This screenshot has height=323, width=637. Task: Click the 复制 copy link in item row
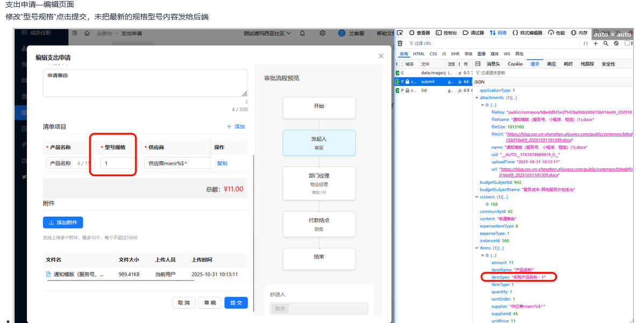click(222, 163)
